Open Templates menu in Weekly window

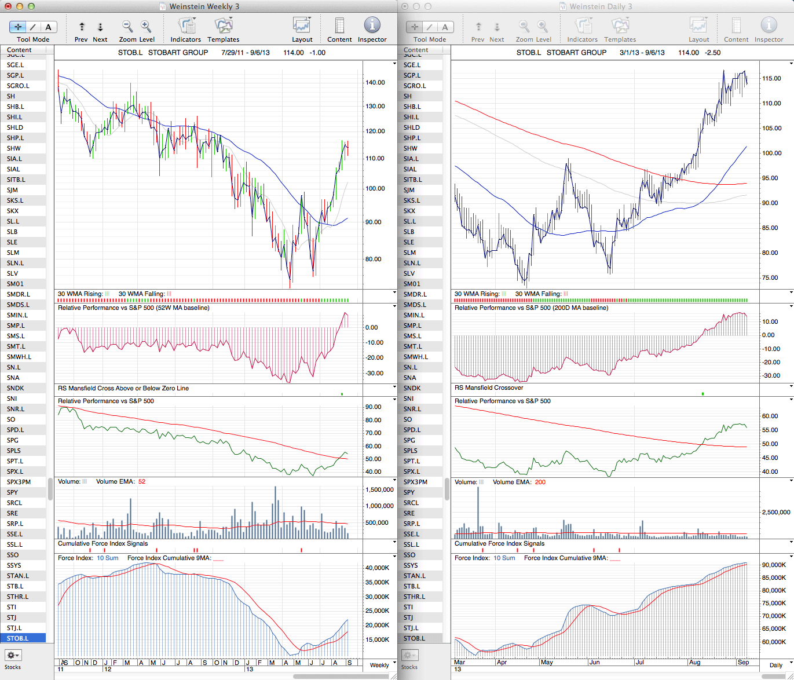(x=224, y=27)
